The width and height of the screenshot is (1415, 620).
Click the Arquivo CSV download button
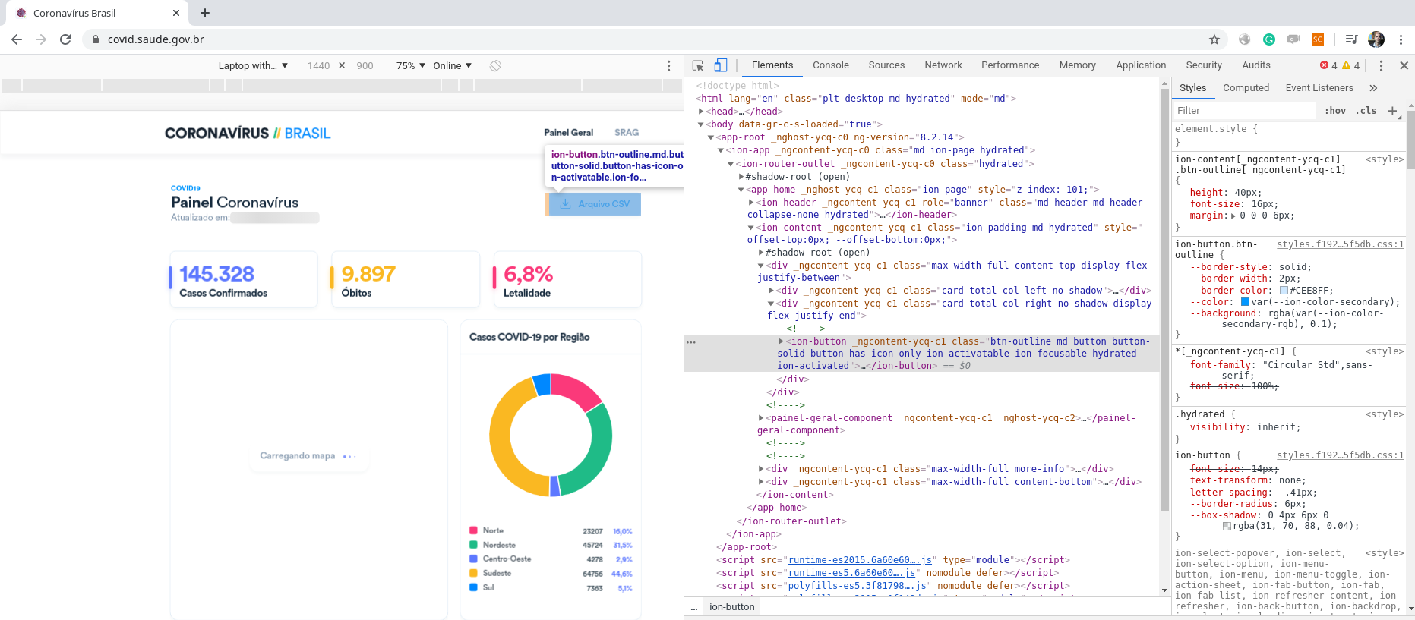tap(595, 204)
